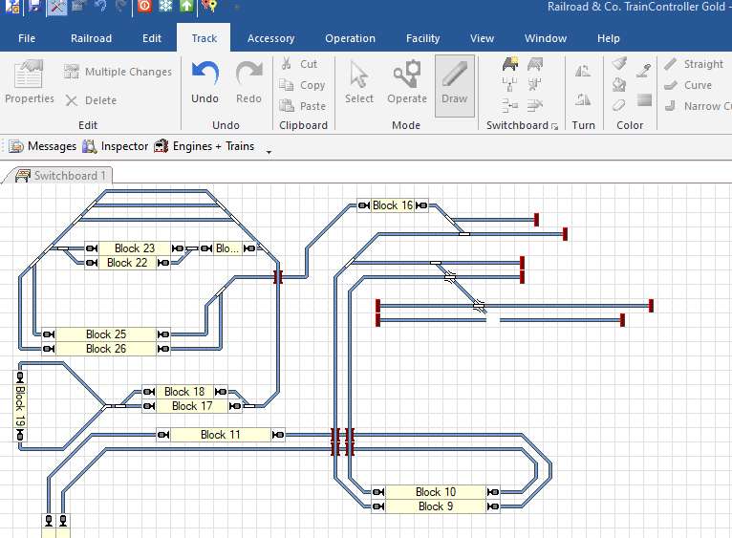Switch to the Operation ribbon tab
The height and width of the screenshot is (538, 732).
[x=350, y=38]
